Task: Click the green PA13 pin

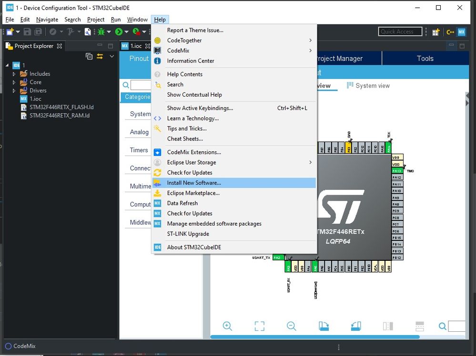Action: point(397,171)
